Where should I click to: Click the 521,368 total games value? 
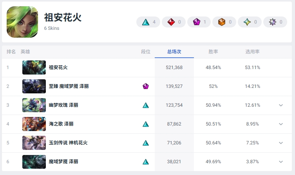[x=174, y=67]
